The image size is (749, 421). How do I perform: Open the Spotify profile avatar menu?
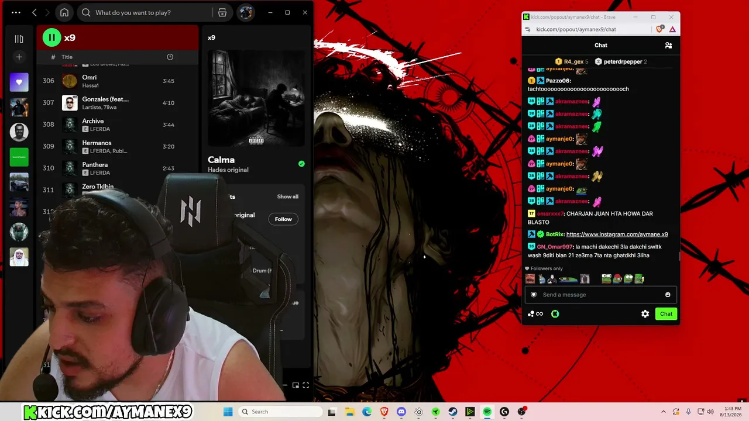click(x=245, y=12)
